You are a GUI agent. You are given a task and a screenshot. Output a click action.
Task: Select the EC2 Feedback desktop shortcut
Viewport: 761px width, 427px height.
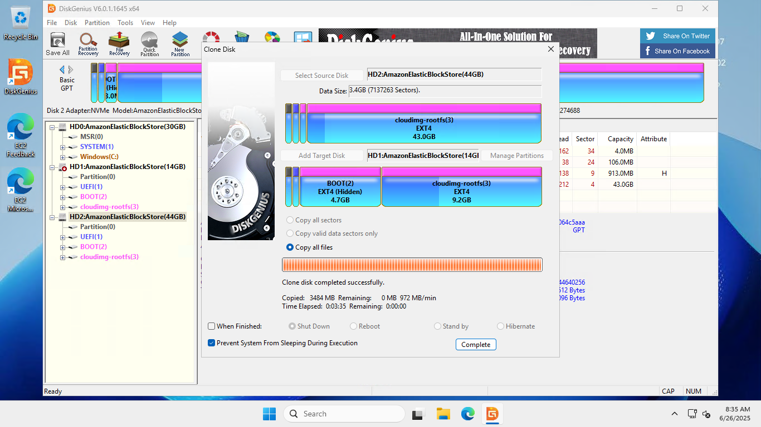tap(21, 136)
